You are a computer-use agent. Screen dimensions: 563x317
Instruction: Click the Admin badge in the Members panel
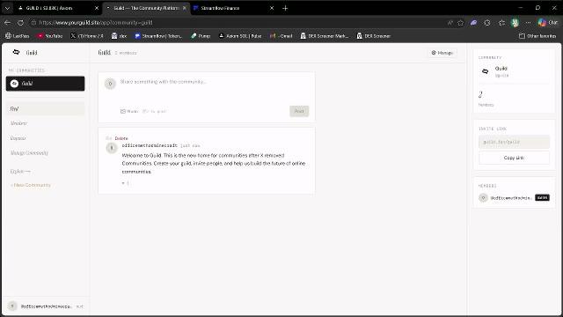[x=542, y=197]
